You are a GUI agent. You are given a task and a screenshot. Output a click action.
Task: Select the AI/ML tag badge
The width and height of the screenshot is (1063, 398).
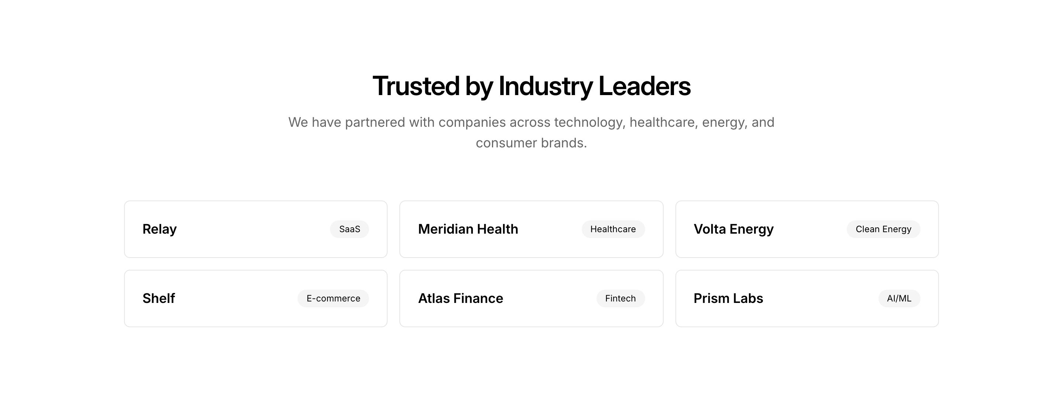tap(899, 298)
